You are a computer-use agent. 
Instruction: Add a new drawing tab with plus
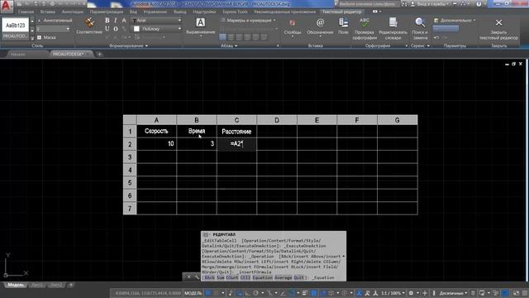(99, 54)
